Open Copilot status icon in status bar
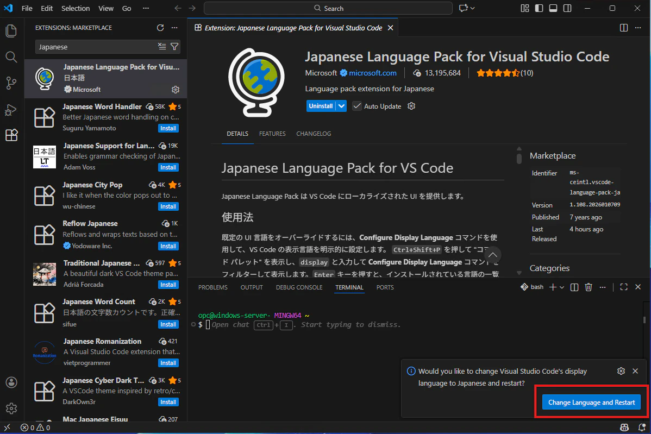The width and height of the screenshot is (651, 434). (x=624, y=427)
